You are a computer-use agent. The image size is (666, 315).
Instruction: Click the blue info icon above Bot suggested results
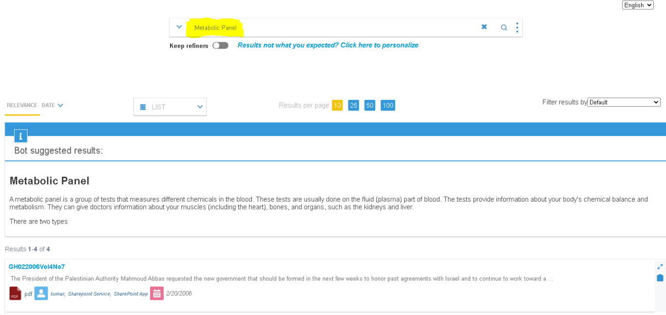[x=20, y=136]
